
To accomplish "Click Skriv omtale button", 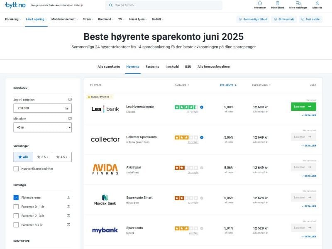I will coord(284,19).
